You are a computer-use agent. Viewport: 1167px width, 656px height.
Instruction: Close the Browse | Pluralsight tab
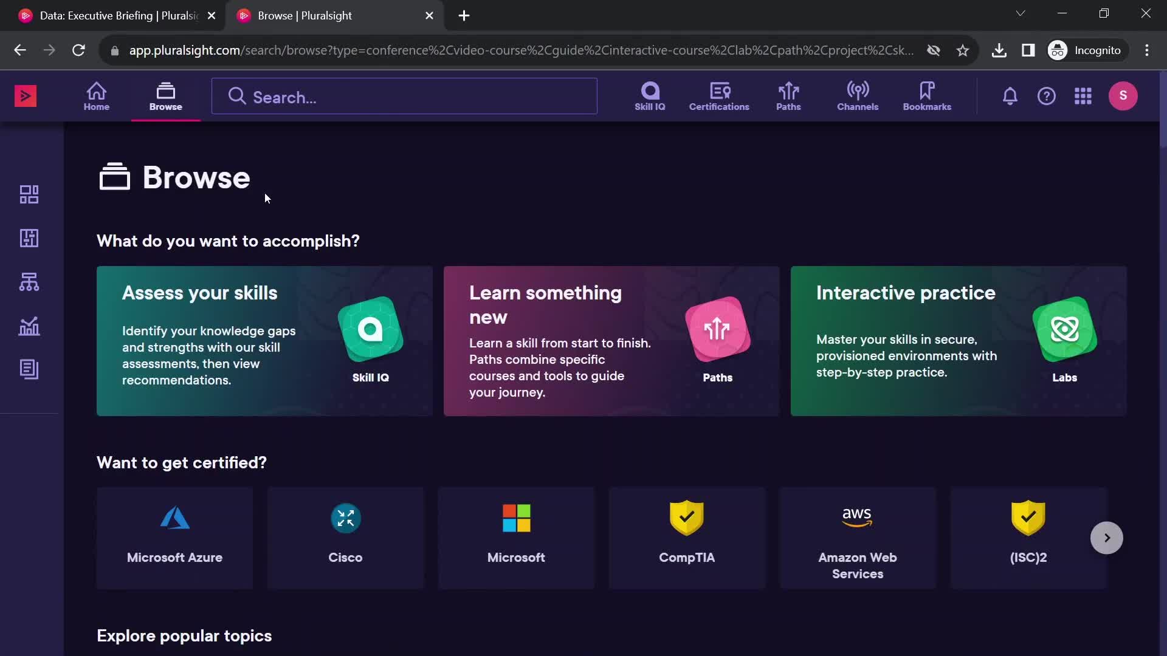pyautogui.click(x=430, y=16)
